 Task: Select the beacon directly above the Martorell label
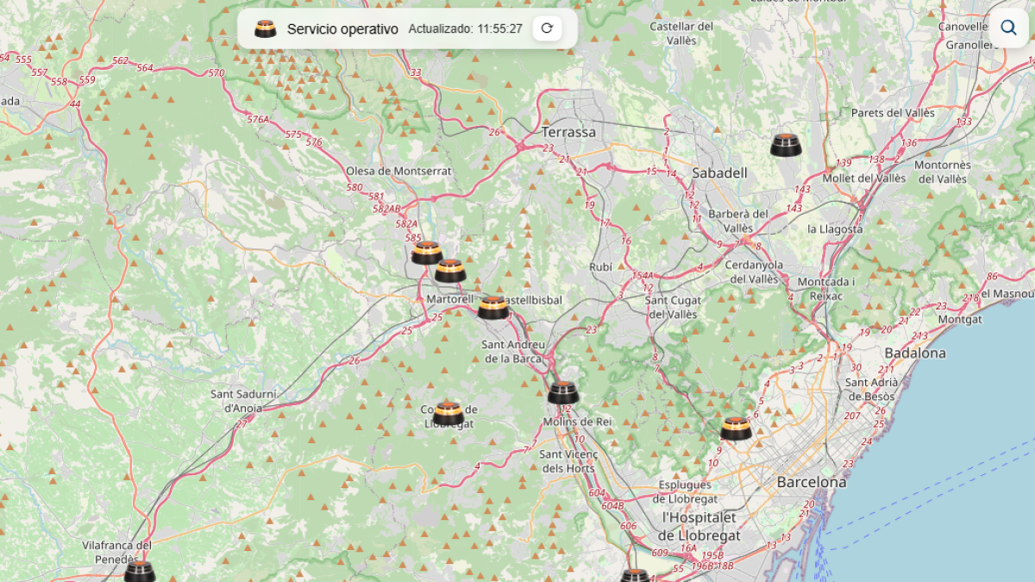click(x=450, y=271)
